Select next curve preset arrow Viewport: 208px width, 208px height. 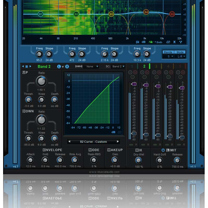[x=118, y=141]
